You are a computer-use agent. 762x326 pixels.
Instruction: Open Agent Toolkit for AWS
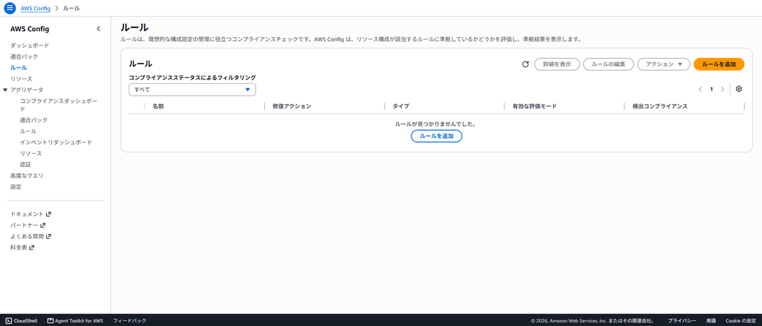[75, 321]
